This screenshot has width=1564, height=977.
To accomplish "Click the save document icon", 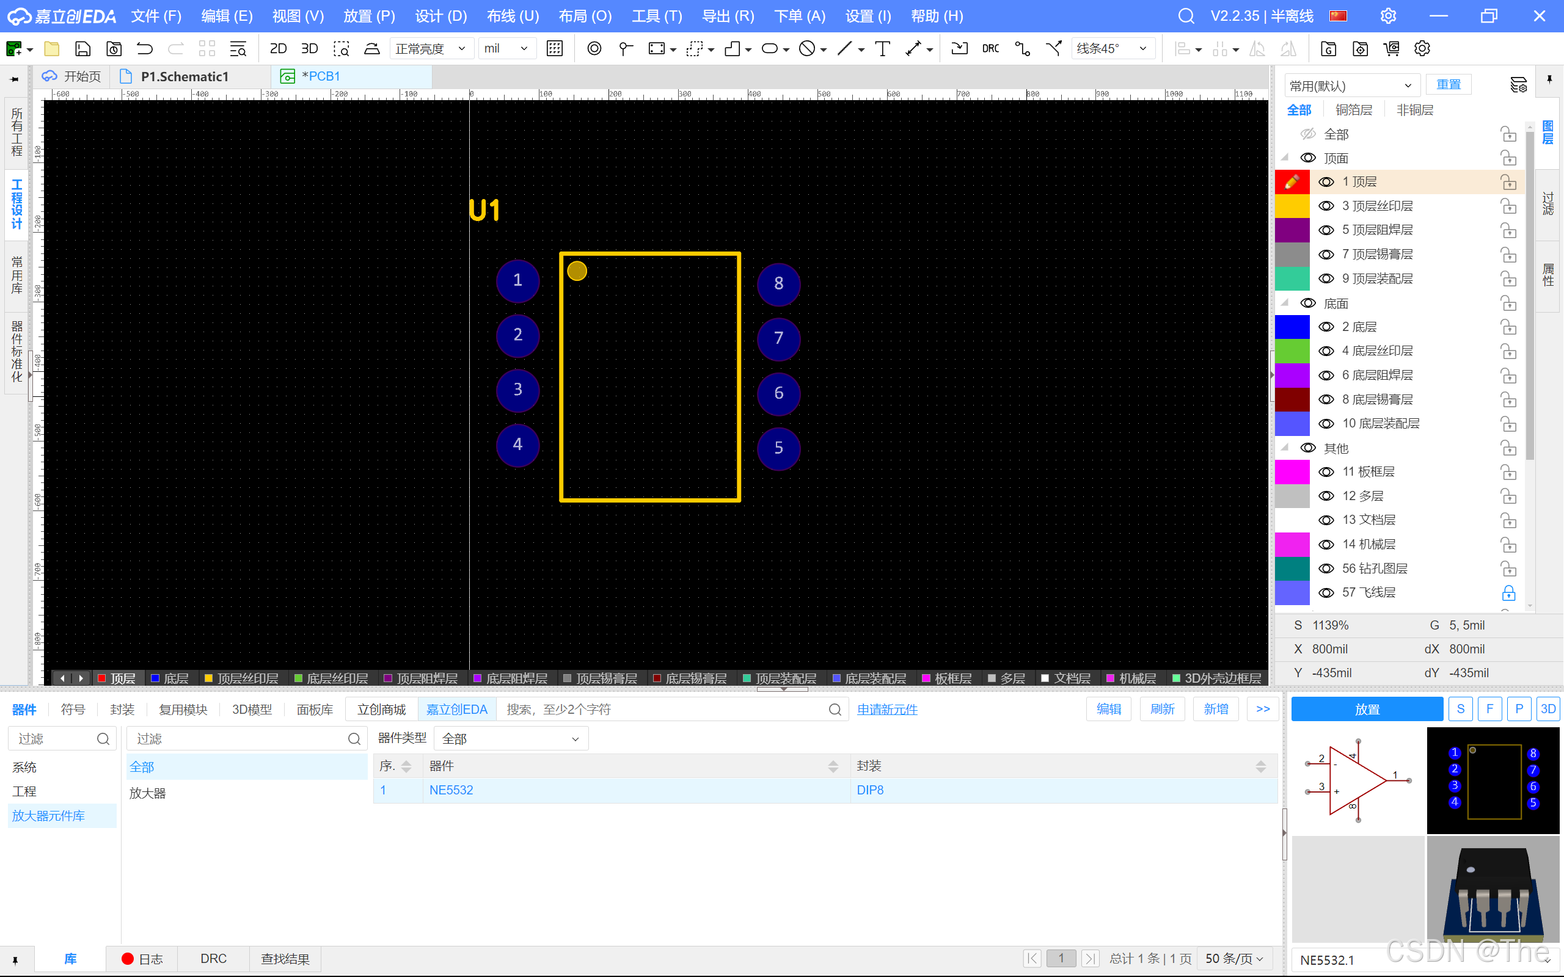I will click(82, 48).
